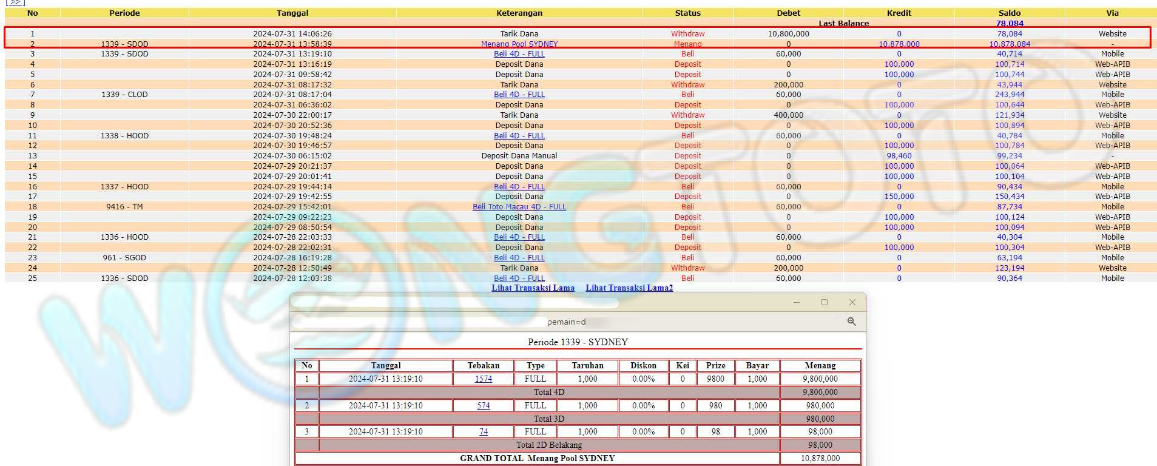The width and height of the screenshot is (1157, 466).
Task: Open the 574 tebakan link
Action: [483, 406]
